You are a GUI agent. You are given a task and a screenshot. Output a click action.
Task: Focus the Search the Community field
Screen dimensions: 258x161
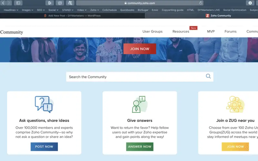[140, 77]
